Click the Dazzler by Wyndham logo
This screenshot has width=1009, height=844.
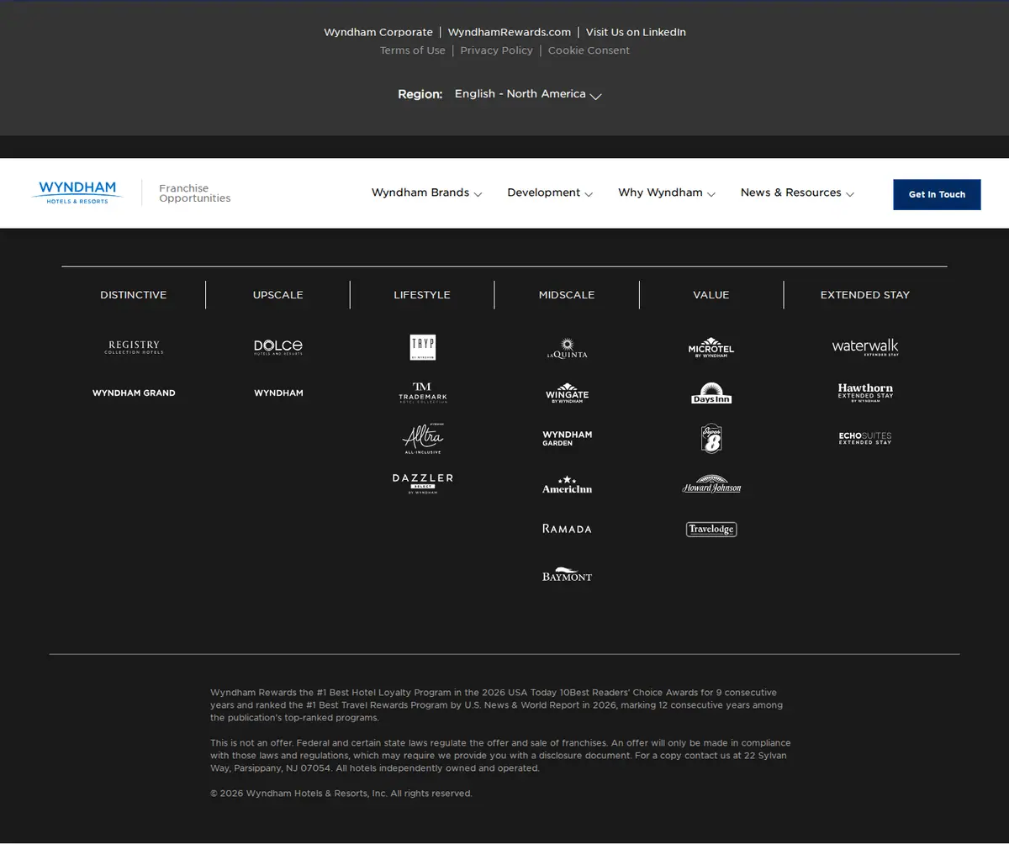pos(423,483)
